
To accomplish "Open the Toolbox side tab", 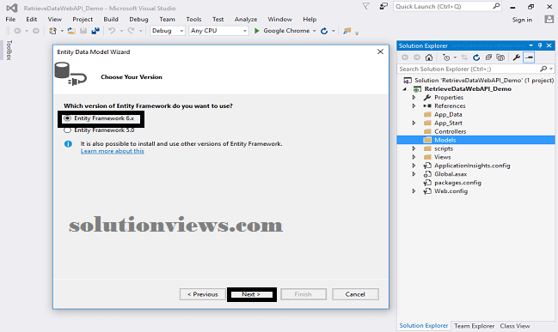I will [9, 50].
